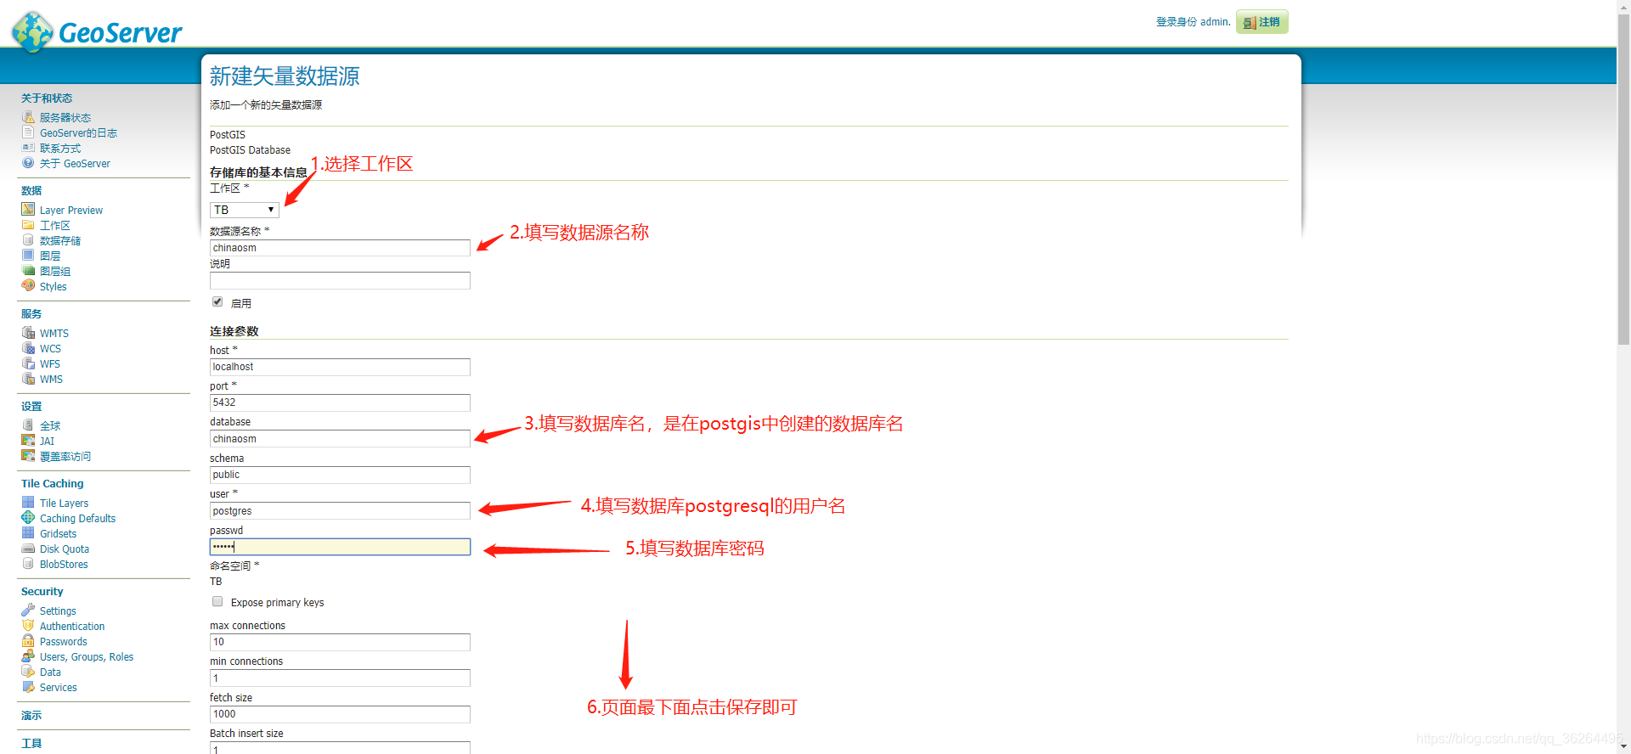Click the 说明 description input field

[340, 280]
